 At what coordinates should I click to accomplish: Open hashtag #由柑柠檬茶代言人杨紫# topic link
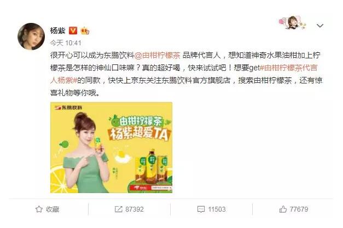[x=184, y=74]
